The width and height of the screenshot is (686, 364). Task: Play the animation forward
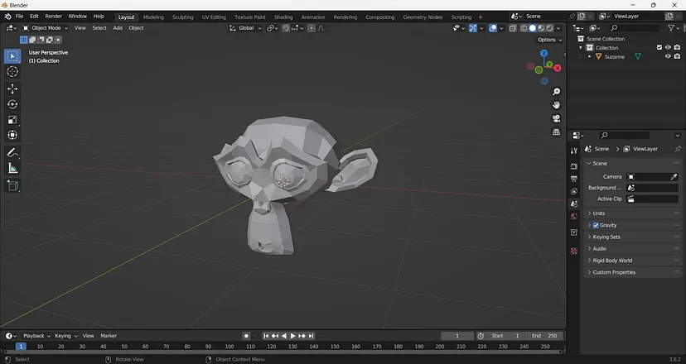(x=292, y=336)
